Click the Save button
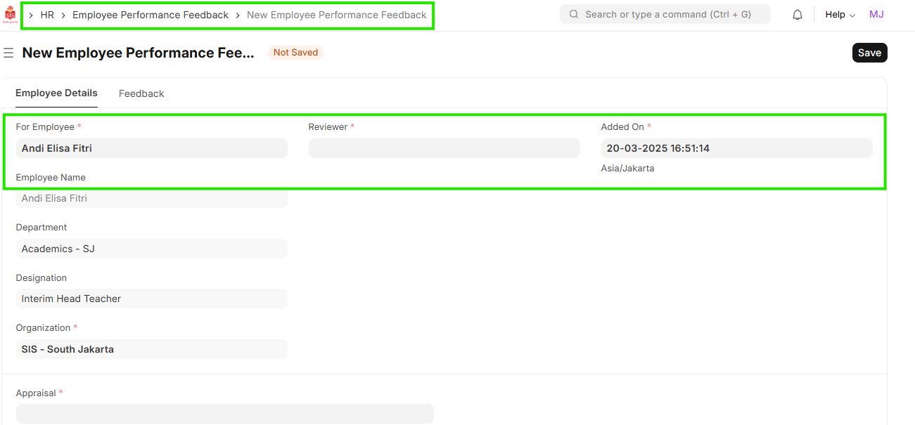This screenshot has width=915, height=425. click(x=869, y=53)
